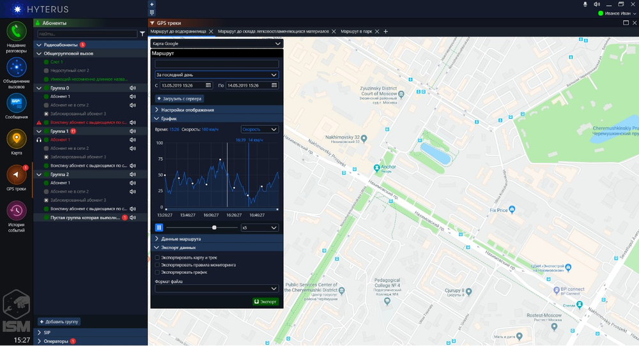Screen dimensions: 639x346
Task: Click the green Экспорт button
Action: click(x=265, y=301)
